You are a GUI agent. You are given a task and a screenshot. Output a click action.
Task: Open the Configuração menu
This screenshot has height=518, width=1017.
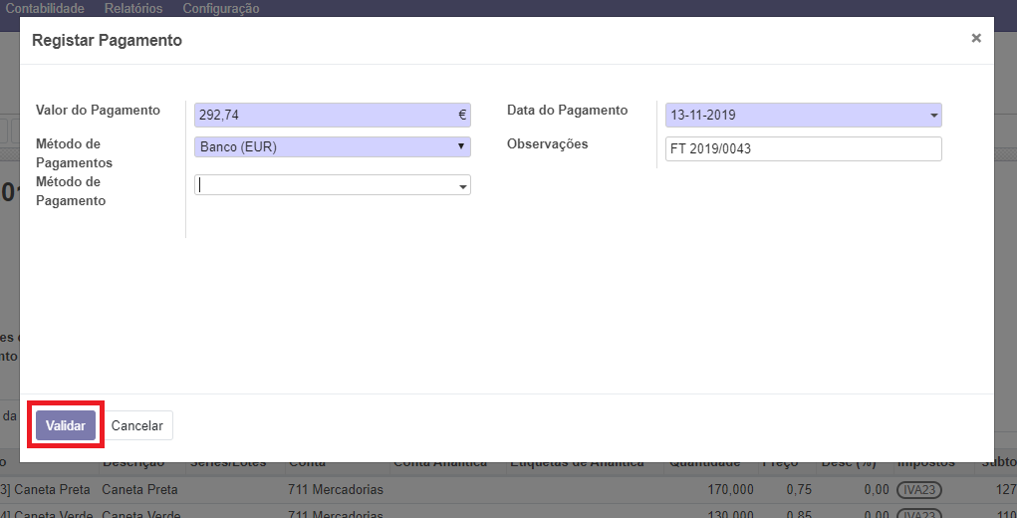220,9
